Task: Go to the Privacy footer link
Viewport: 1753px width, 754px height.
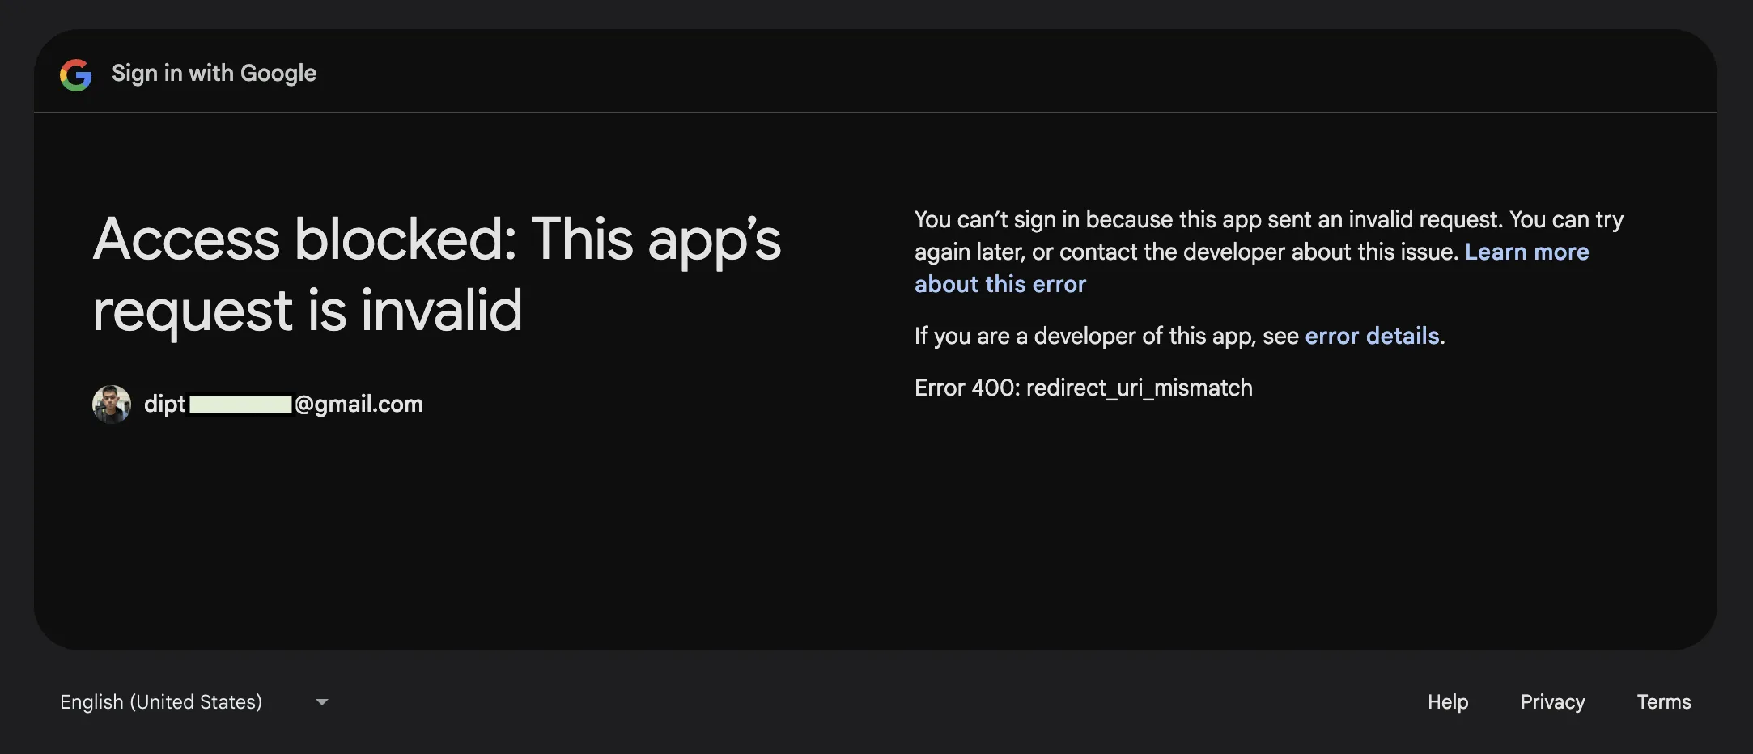Action: (1552, 702)
